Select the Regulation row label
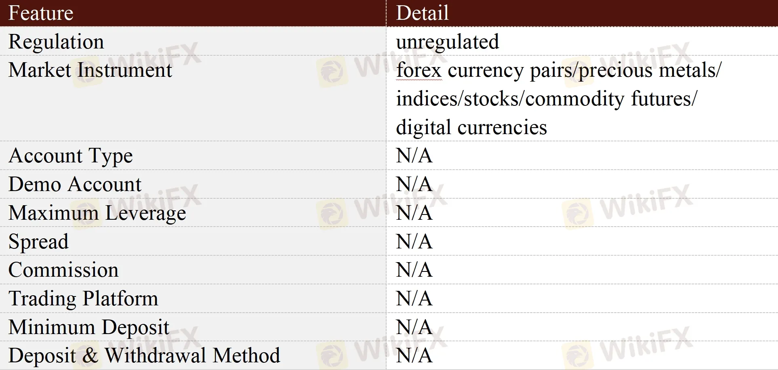778x370 pixels. (x=56, y=42)
